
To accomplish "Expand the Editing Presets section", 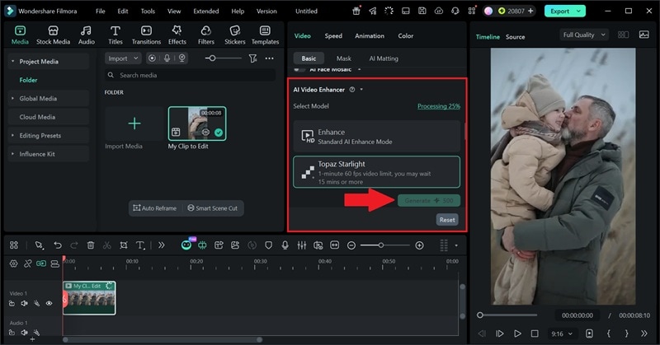I will (x=12, y=135).
